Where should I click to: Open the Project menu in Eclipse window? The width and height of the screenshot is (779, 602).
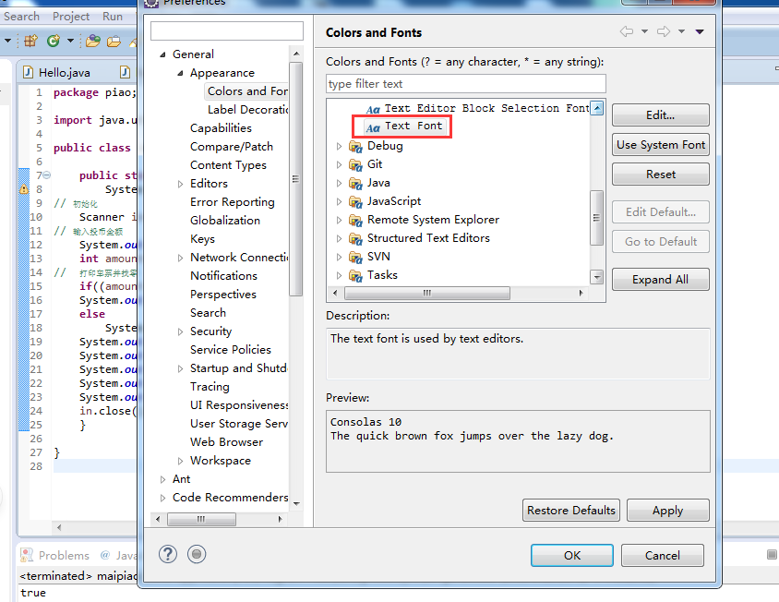click(71, 17)
